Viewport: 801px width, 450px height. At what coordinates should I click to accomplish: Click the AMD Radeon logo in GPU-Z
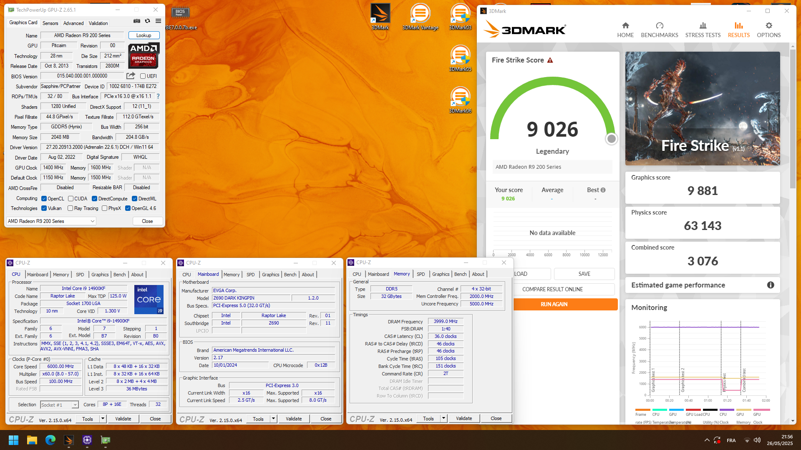click(x=144, y=55)
